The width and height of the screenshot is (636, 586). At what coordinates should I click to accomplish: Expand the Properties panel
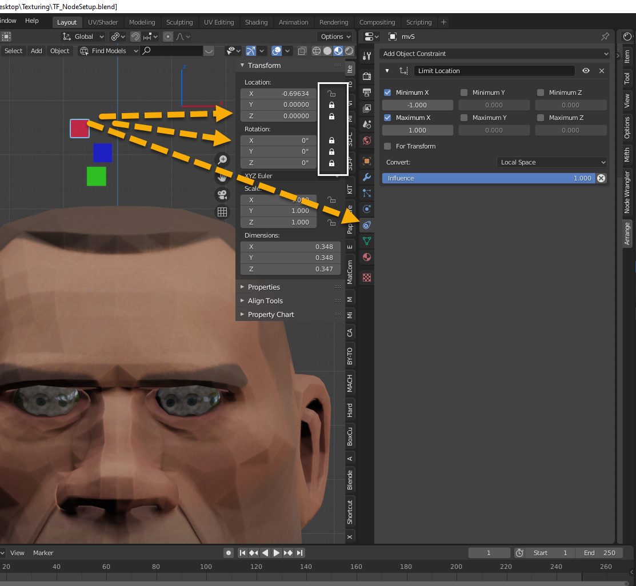[242, 287]
